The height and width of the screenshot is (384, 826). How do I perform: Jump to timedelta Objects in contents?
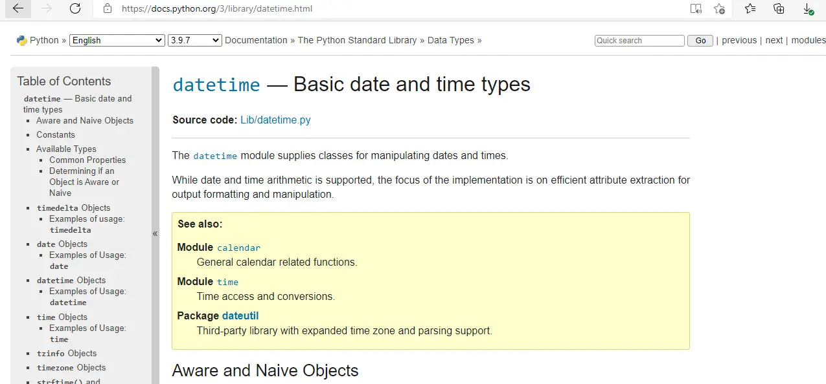73,208
